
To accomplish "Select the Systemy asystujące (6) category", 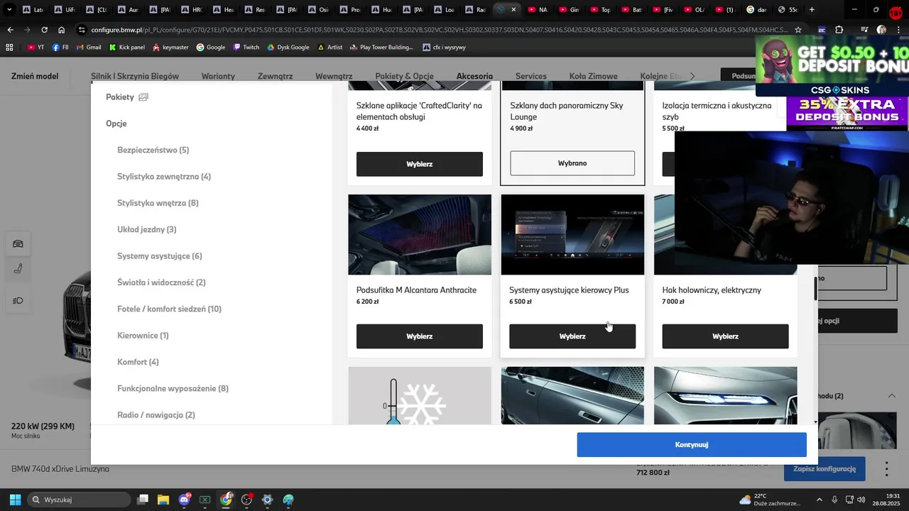I will coord(159,256).
